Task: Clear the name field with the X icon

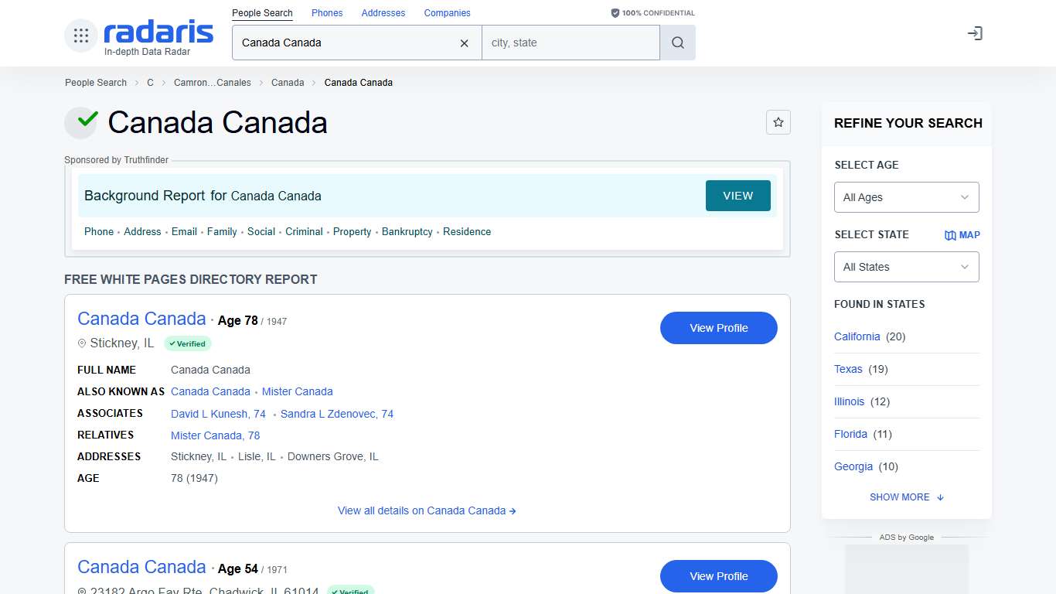Action: point(464,43)
